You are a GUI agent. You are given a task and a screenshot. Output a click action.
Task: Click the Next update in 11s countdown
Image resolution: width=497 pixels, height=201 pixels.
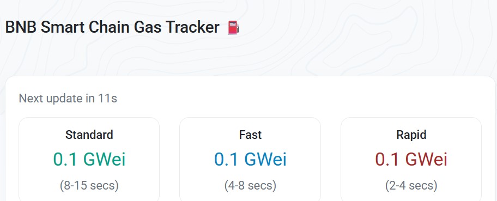click(68, 98)
